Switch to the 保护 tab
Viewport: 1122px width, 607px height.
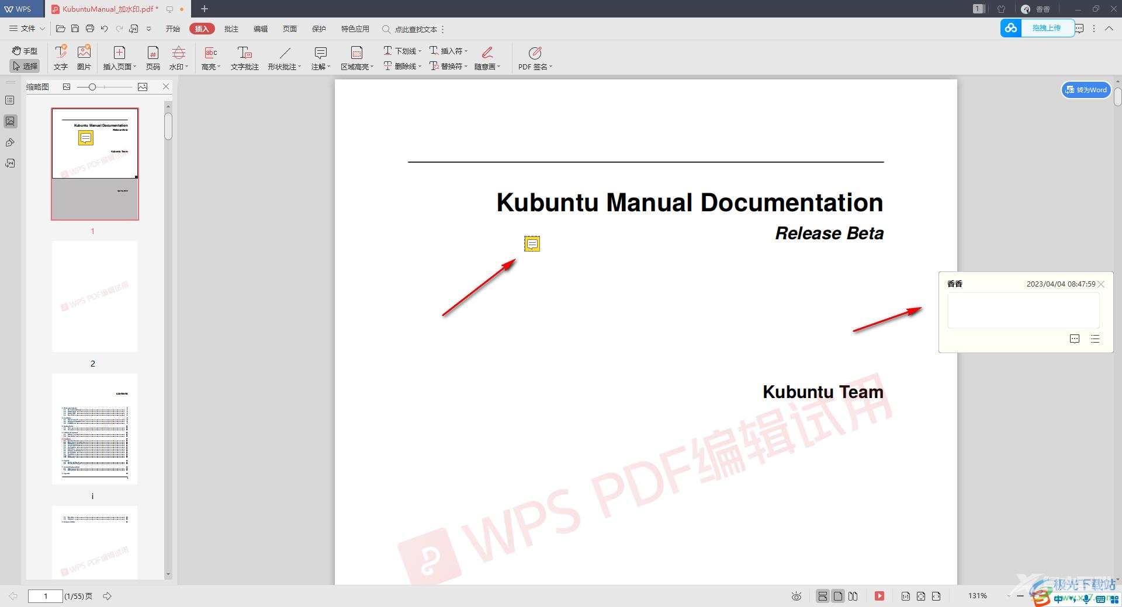[319, 29]
